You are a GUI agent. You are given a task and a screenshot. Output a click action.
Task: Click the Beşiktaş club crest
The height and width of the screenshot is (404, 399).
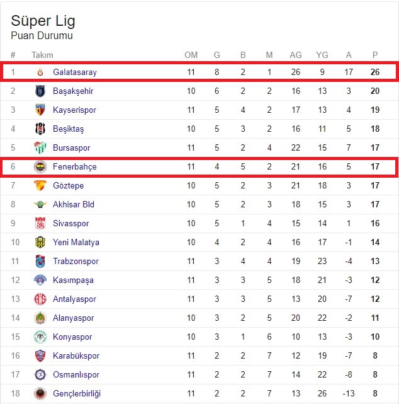(x=40, y=129)
